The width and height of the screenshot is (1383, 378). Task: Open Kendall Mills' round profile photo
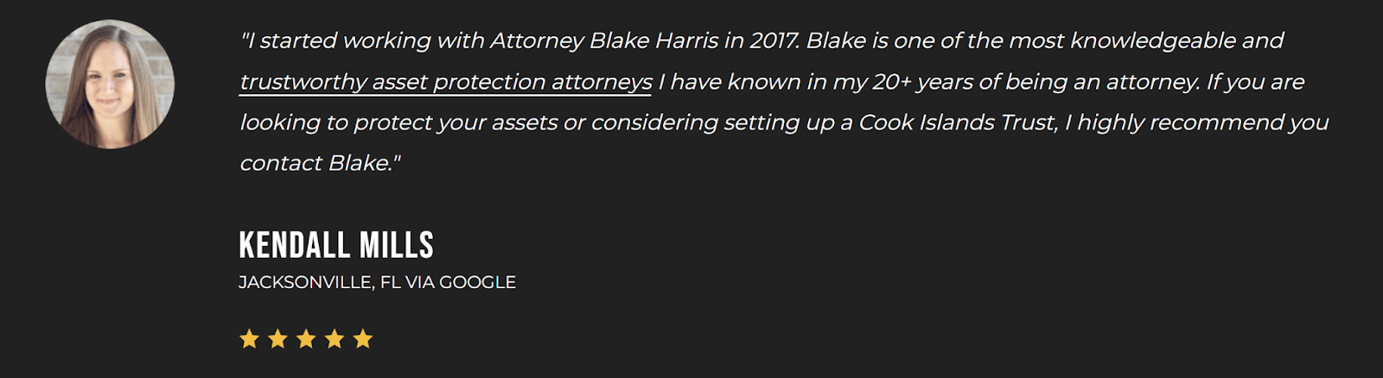tap(110, 85)
